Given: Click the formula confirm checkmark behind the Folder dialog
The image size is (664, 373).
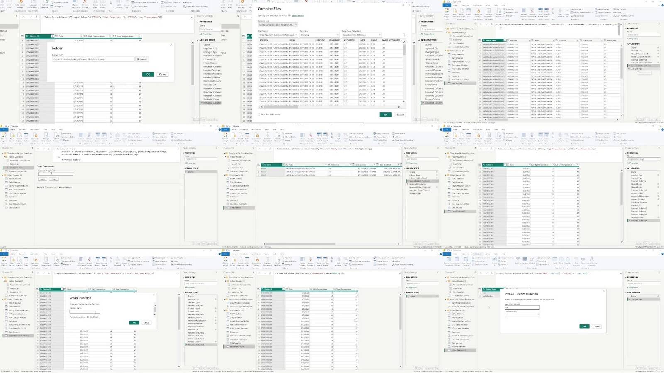Looking at the screenshot, I should pyautogui.click(x=30, y=17).
